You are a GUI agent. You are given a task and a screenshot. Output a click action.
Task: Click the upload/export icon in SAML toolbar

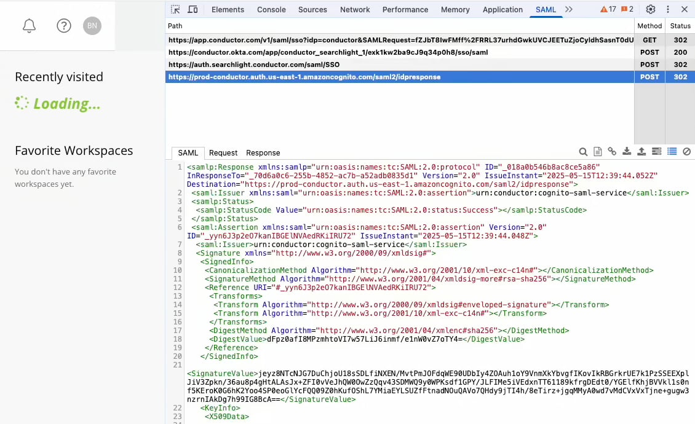click(x=641, y=152)
